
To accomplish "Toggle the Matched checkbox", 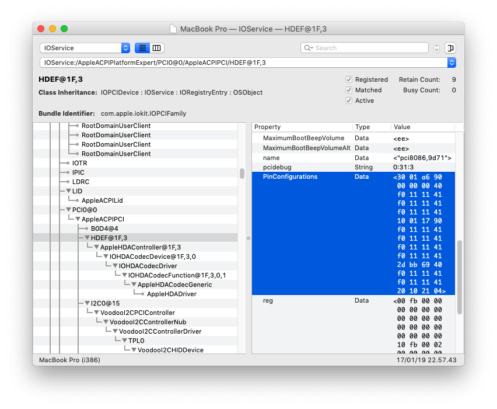I will (x=349, y=90).
